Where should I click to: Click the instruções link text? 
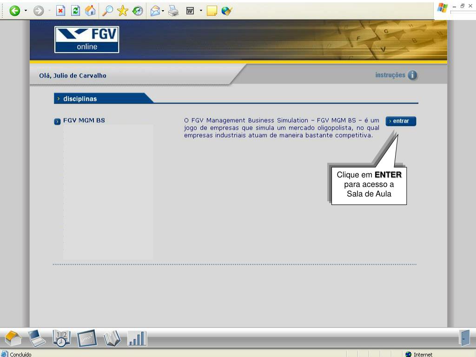(x=390, y=75)
